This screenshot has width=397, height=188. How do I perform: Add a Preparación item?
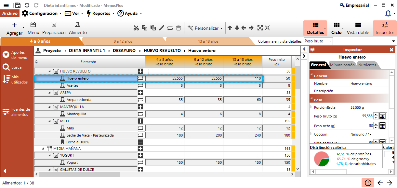[54, 28]
